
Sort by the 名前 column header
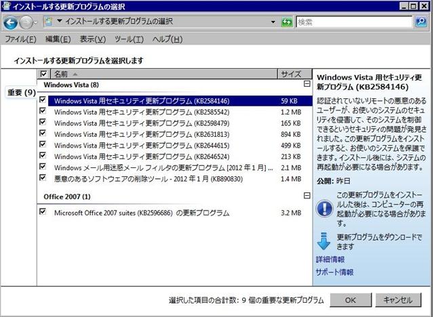click(164, 74)
